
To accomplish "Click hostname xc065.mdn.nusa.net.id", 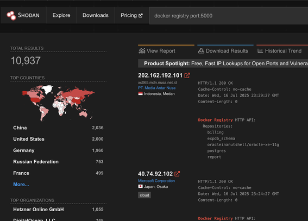I will (x=158, y=83).
